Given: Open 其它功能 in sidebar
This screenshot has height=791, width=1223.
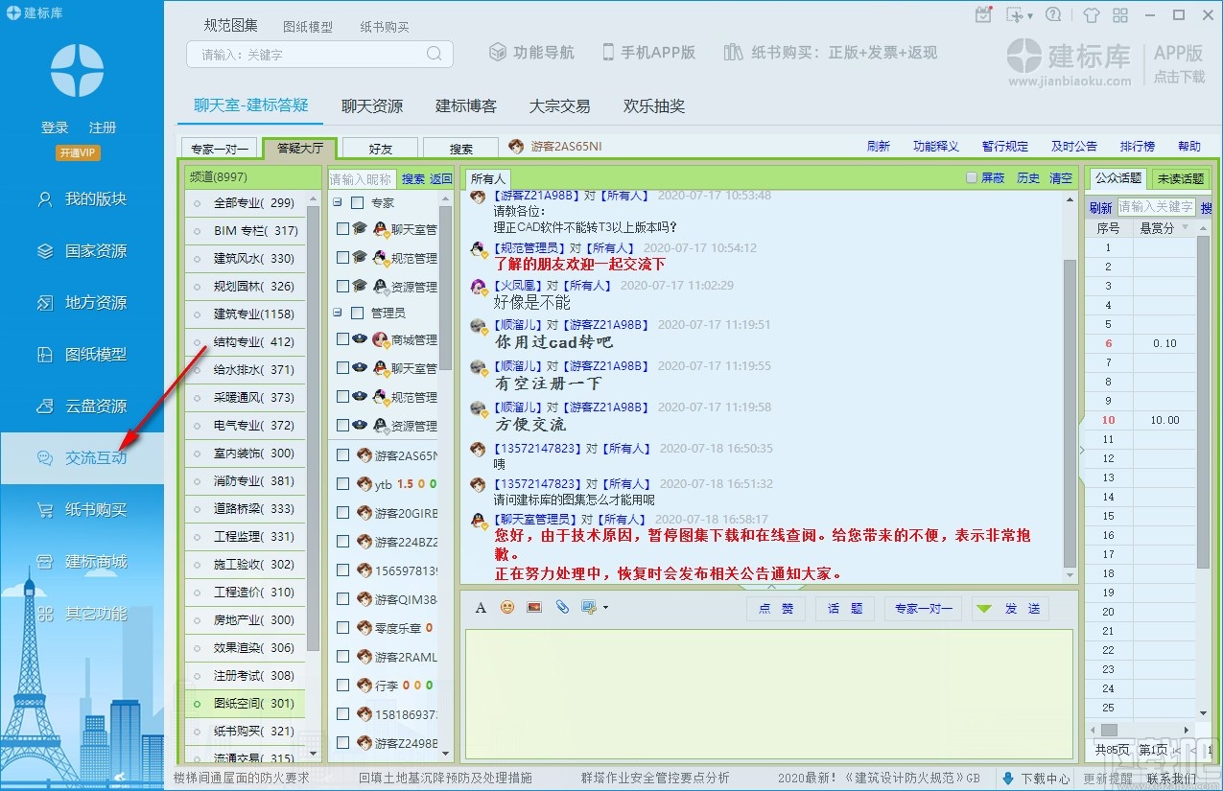Looking at the screenshot, I should 82,614.
